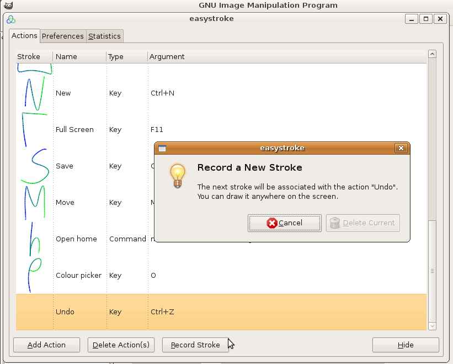Click the Key type cell for Save
Image resolution: width=453 pixels, height=364 pixels.
[x=115, y=166]
